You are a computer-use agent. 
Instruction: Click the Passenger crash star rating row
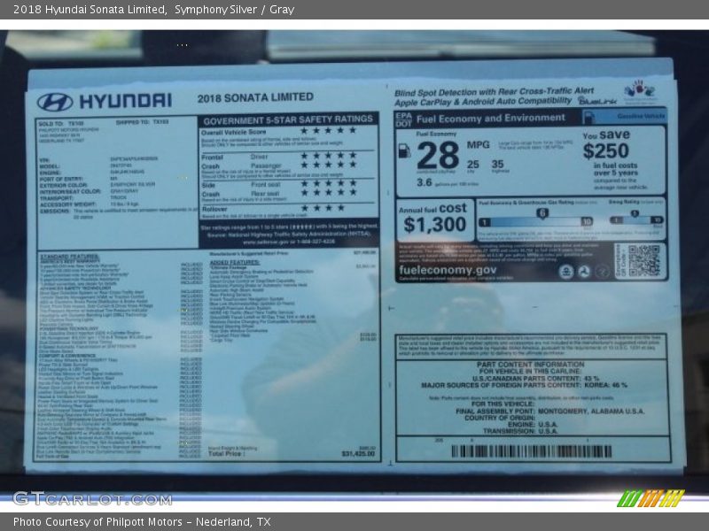click(328, 165)
